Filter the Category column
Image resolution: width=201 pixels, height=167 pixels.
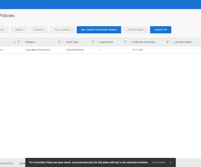(x=59, y=42)
